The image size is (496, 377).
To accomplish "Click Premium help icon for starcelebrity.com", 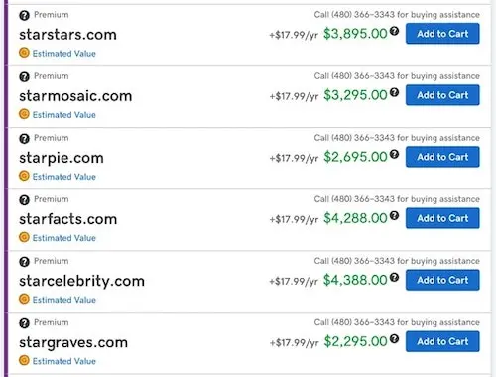I will (x=24, y=262).
